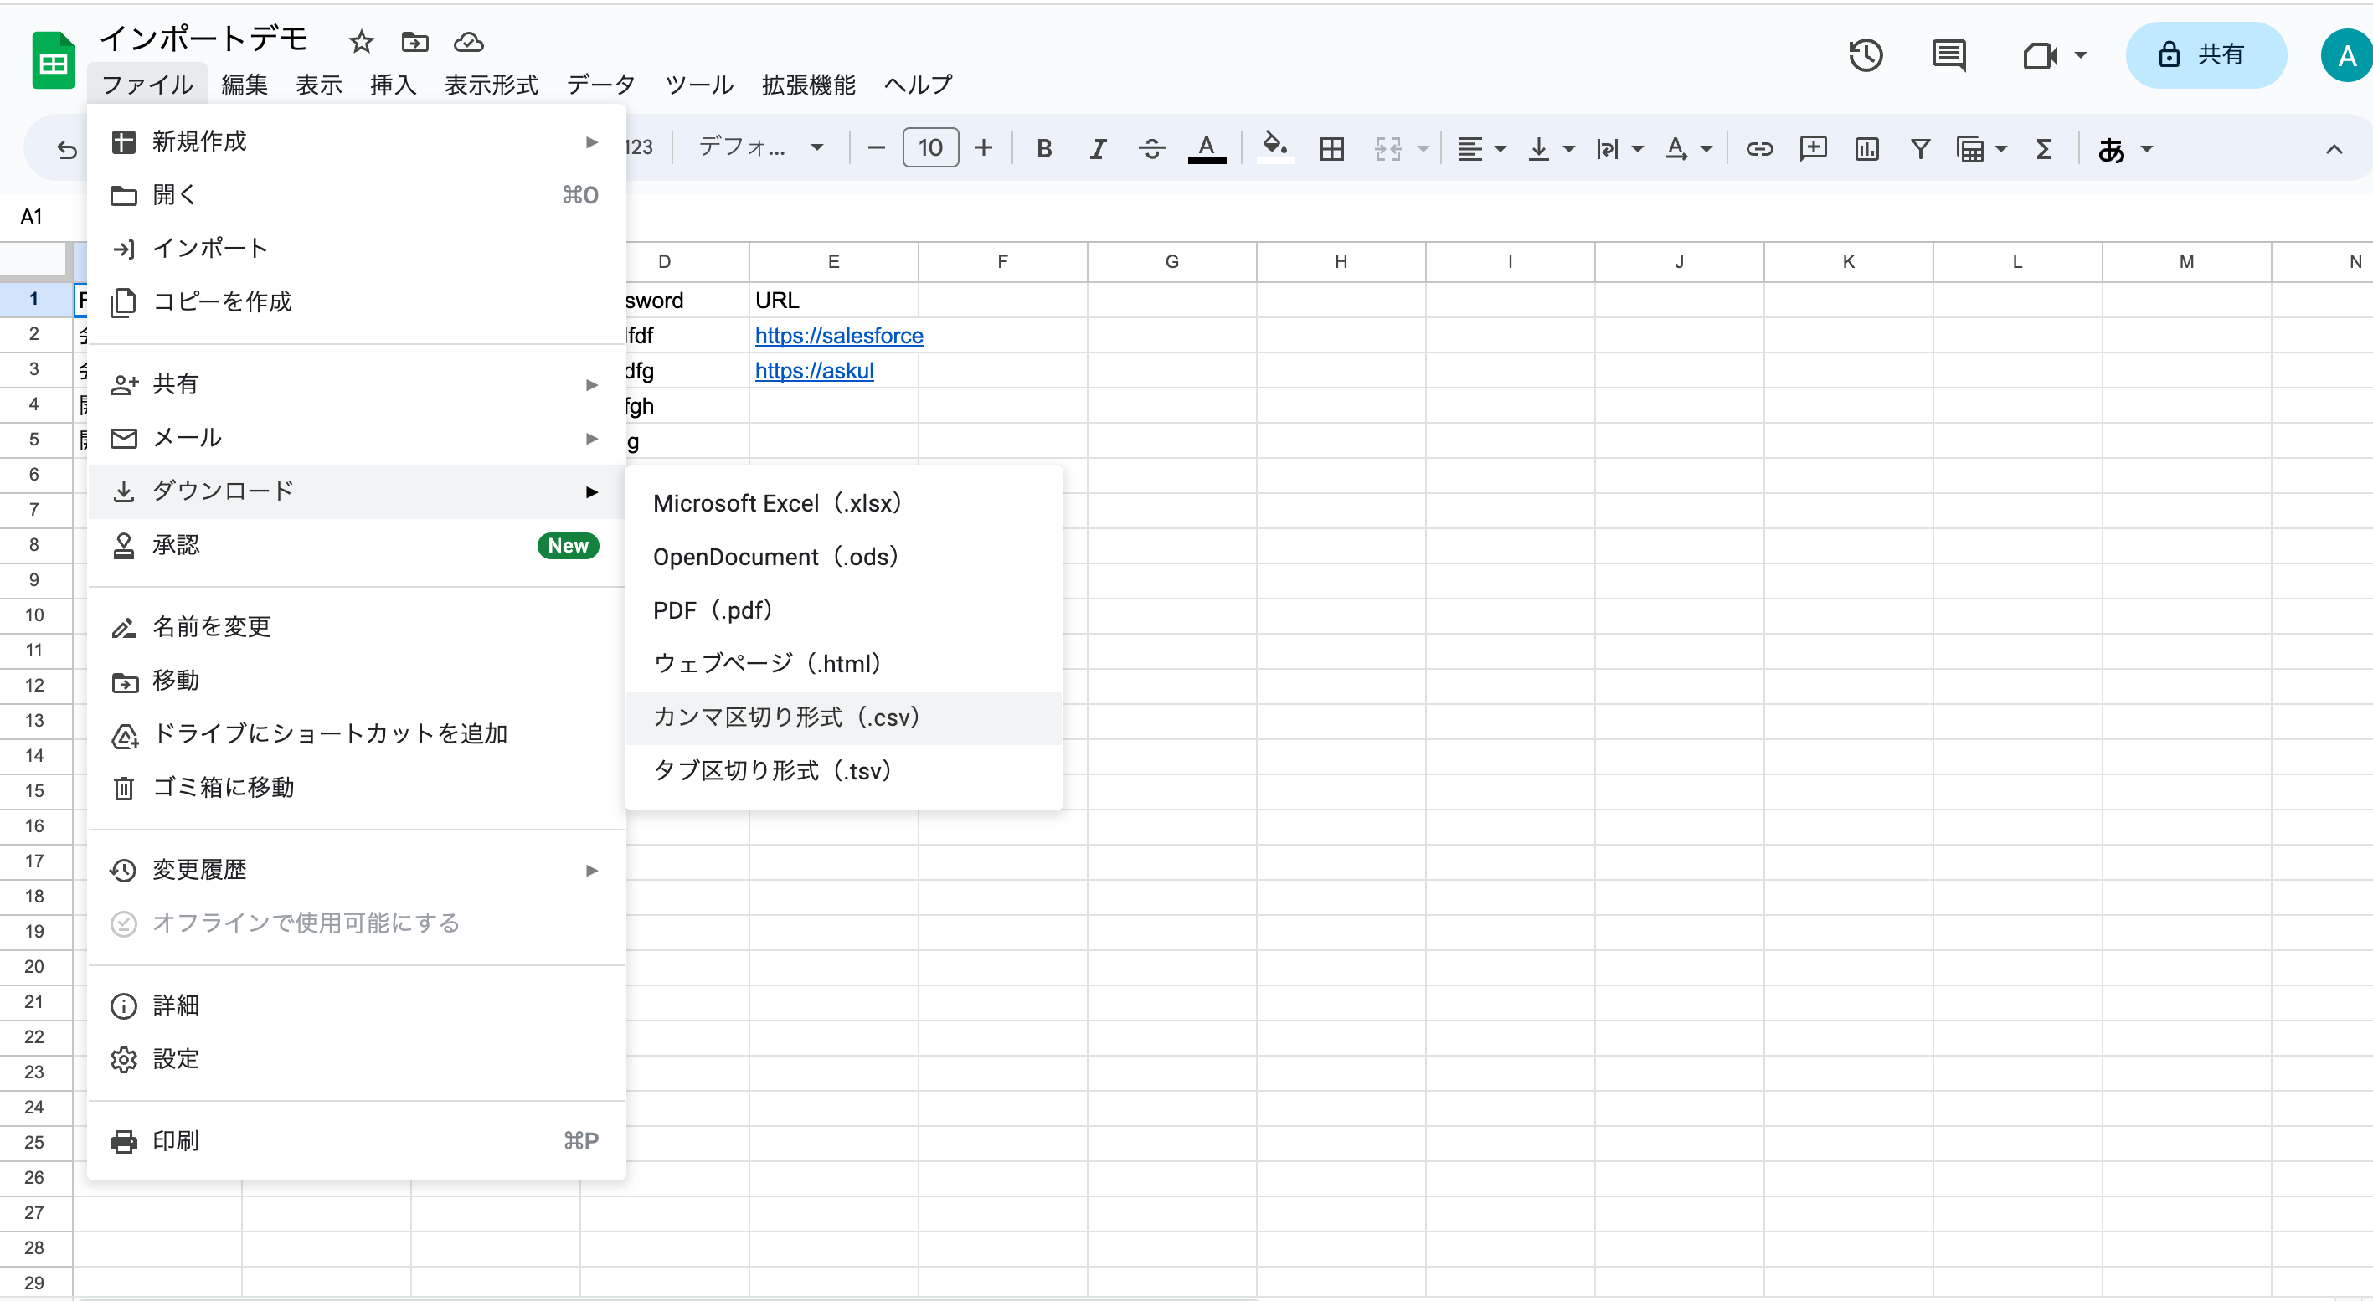Toggle bold formatting
The height and width of the screenshot is (1301, 2373).
click(x=1043, y=148)
